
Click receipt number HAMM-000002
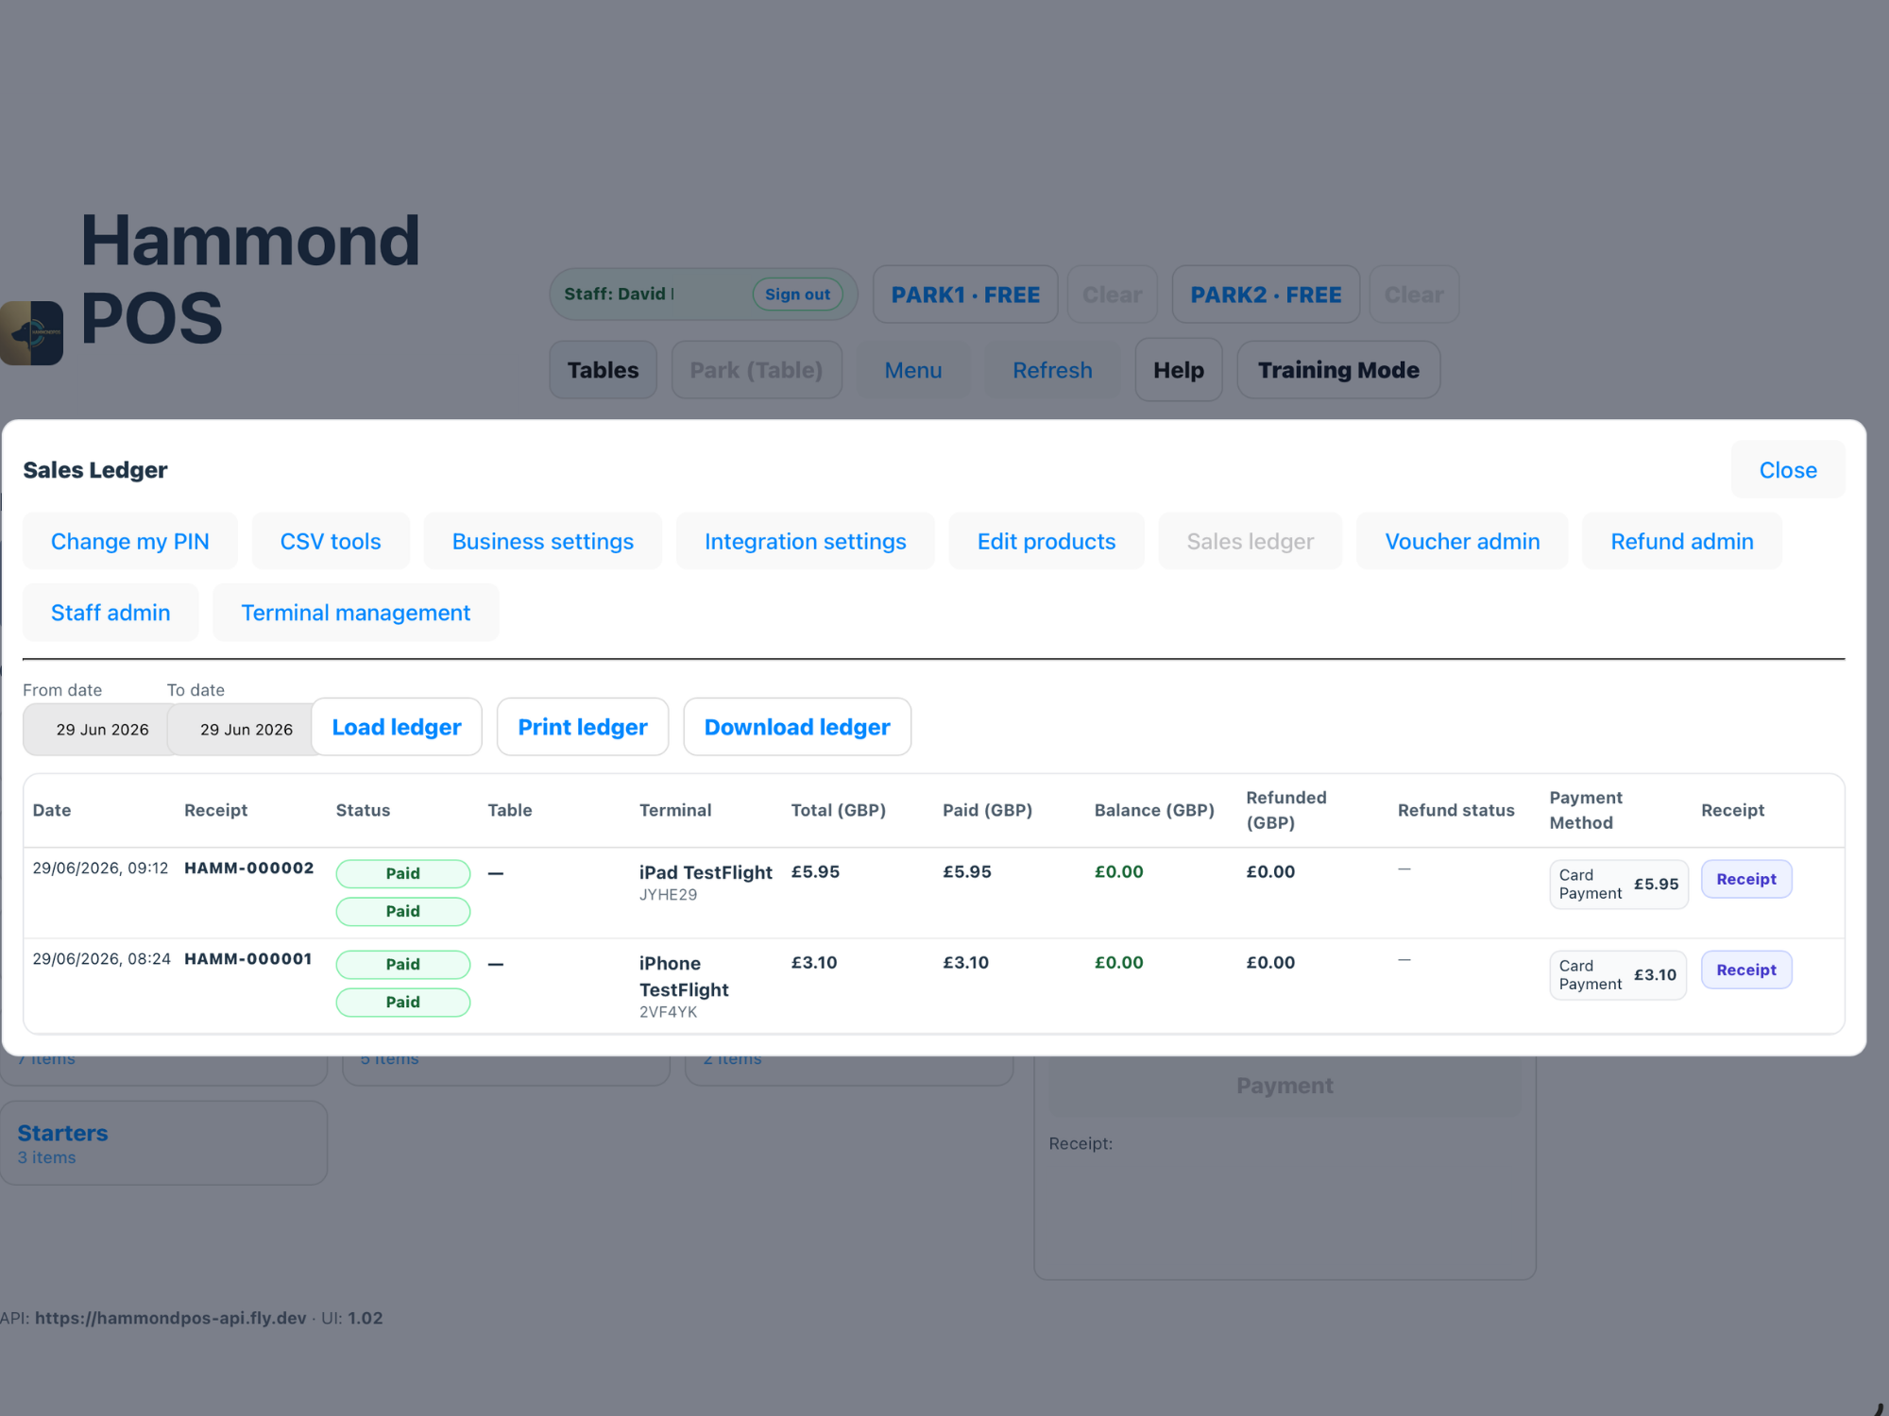coord(249,868)
